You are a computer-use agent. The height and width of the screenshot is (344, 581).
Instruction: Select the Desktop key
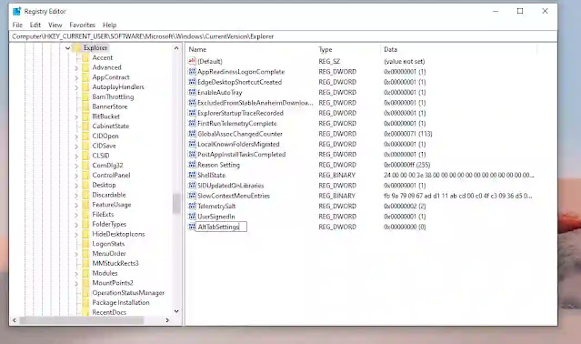click(104, 185)
